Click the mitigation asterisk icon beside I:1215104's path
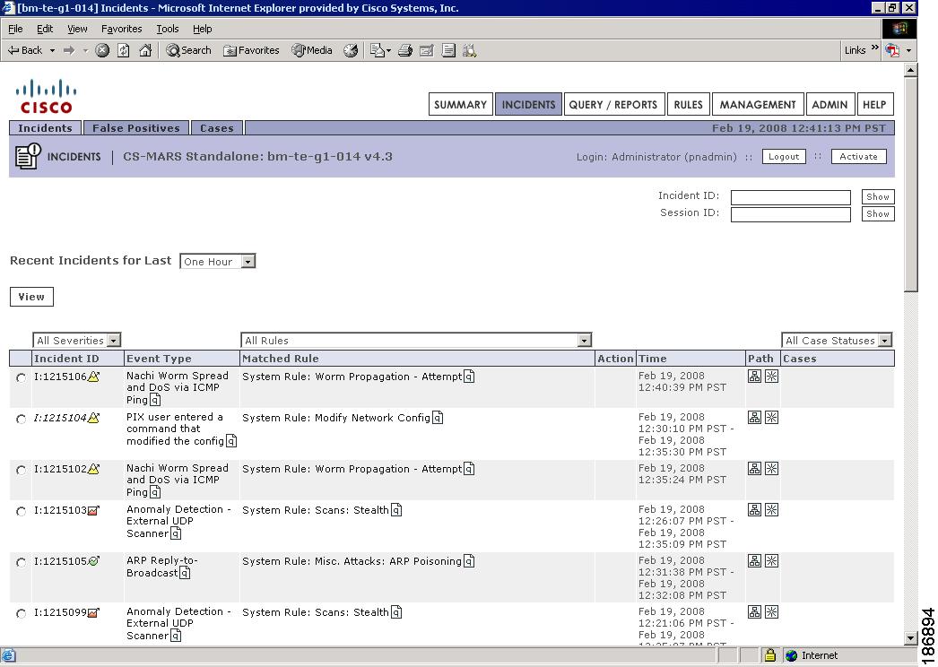The width and height of the screenshot is (938, 667). click(771, 417)
